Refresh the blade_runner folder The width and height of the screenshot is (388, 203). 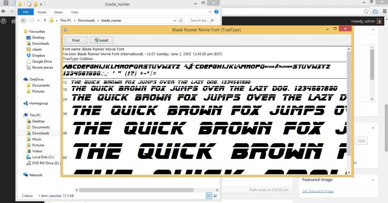(x=181, y=21)
